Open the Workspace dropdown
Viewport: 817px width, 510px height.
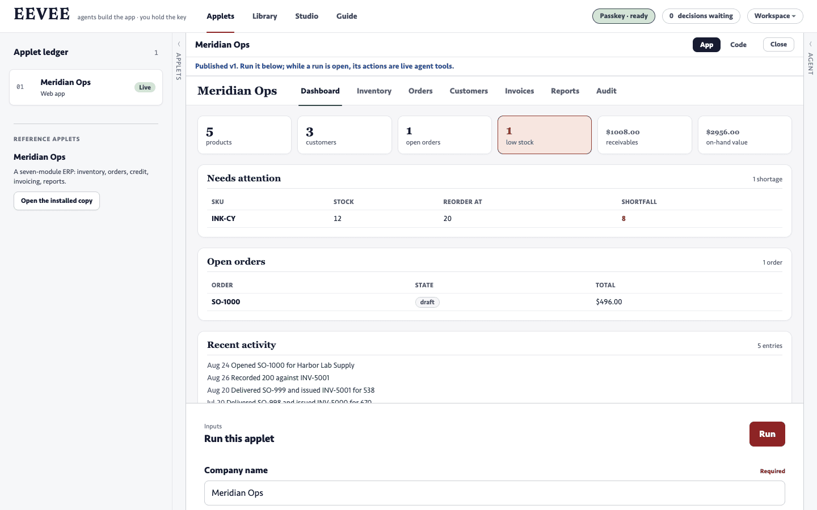pos(775,16)
